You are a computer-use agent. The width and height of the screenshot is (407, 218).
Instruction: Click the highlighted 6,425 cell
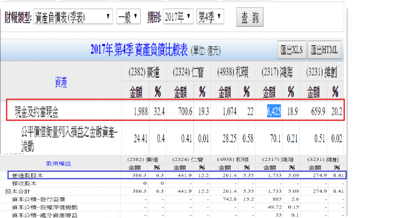pyautogui.click(x=274, y=111)
